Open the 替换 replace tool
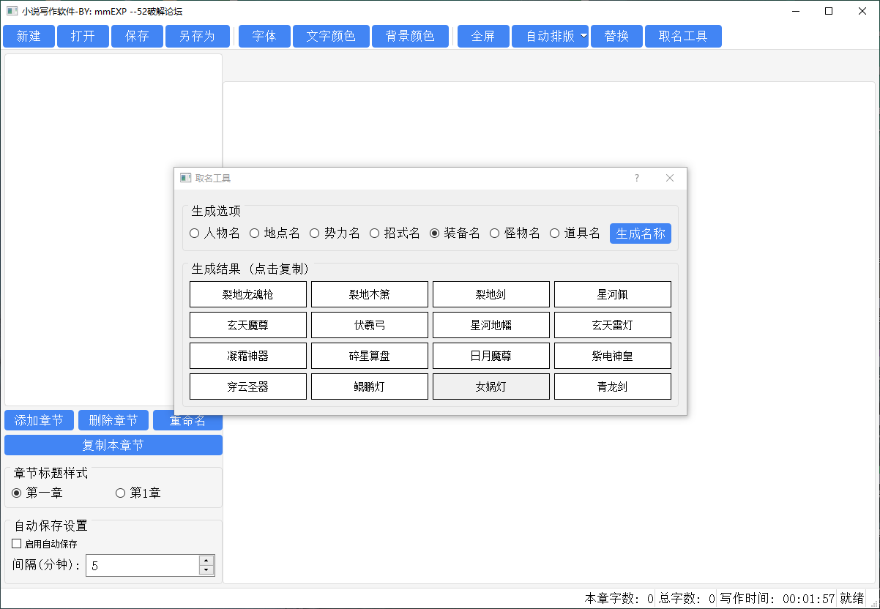This screenshot has width=880, height=609. point(616,36)
